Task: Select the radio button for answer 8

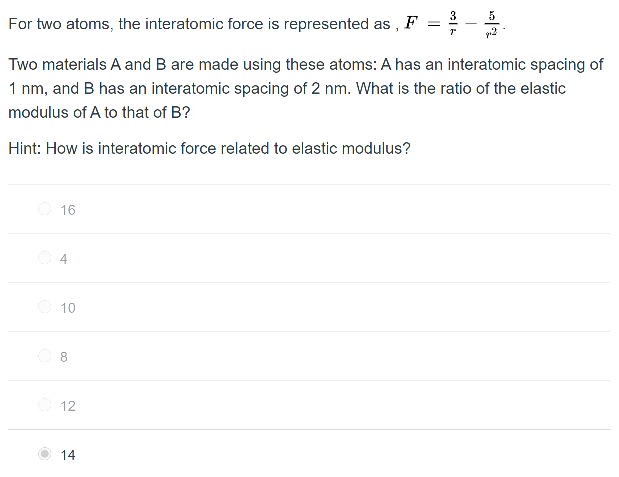Action: (44, 356)
